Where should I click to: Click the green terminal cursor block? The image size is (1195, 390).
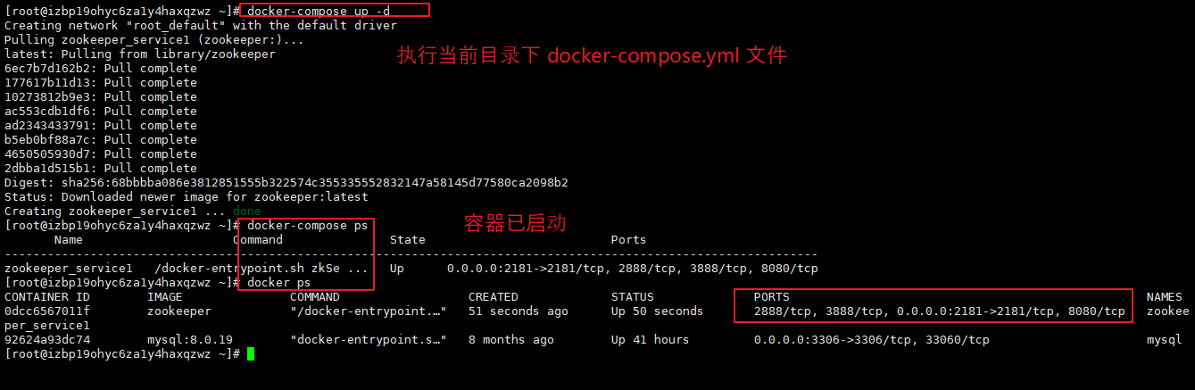click(251, 354)
